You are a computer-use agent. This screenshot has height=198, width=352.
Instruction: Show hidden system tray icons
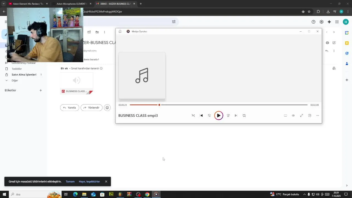coord(304,194)
